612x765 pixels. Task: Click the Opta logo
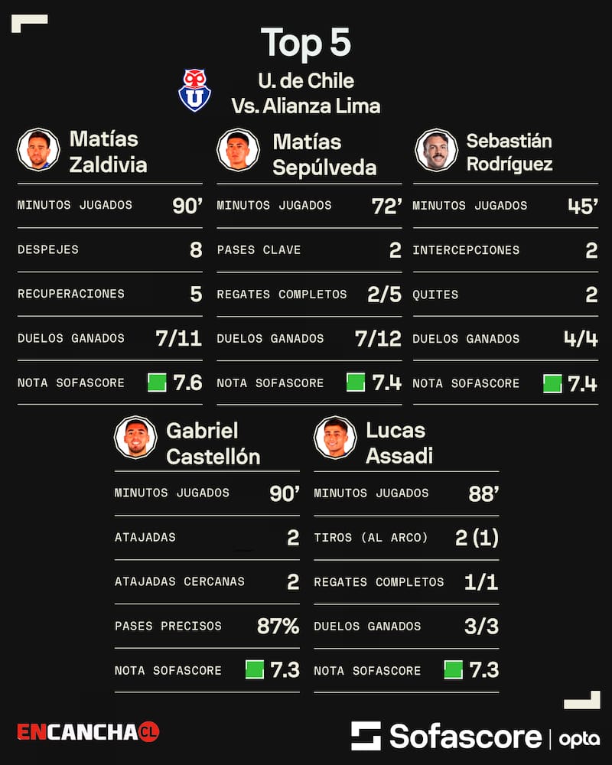click(579, 739)
